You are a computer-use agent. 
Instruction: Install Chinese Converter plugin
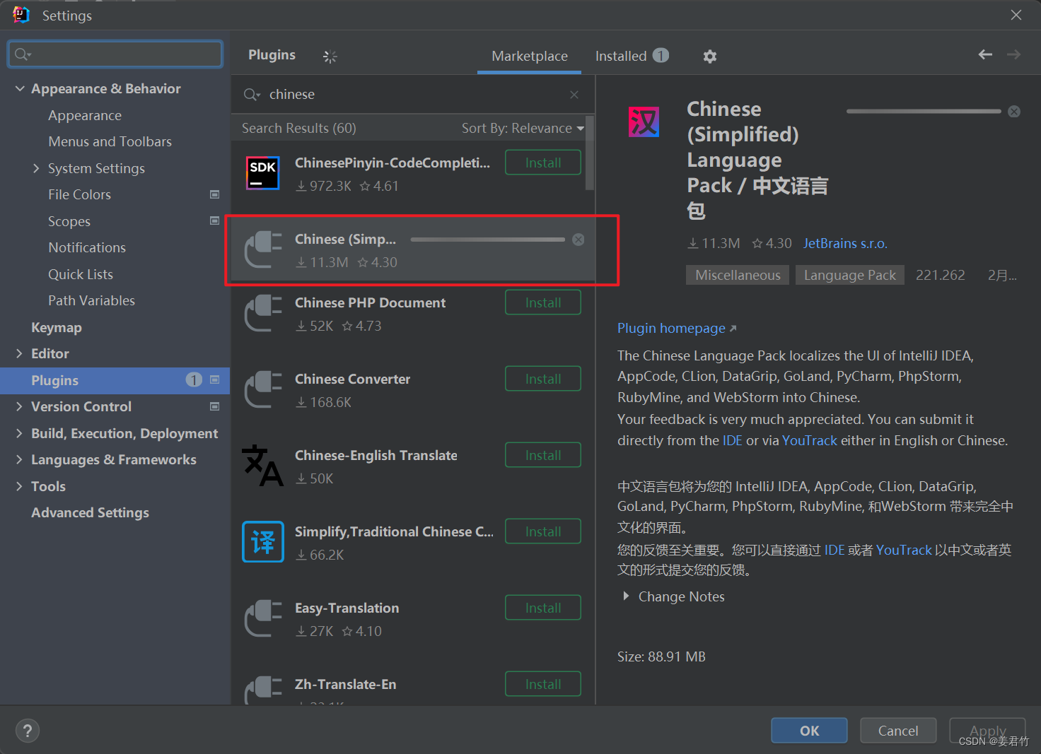pyautogui.click(x=543, y=379)
